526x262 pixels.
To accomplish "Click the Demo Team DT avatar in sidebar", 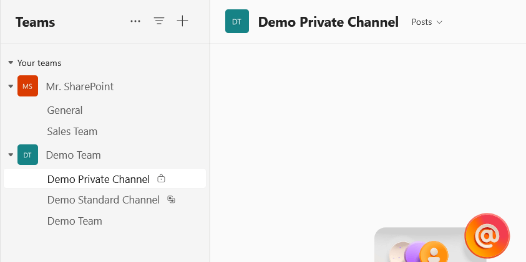I will pyautogui.click(x=27, y=154).
